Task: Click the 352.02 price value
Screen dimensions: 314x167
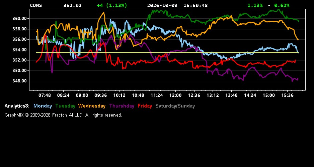Action: click(73, 6)
